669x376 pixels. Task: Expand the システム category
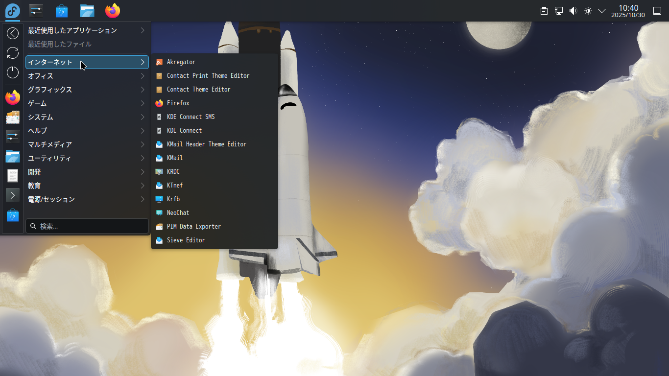(87, 117)
